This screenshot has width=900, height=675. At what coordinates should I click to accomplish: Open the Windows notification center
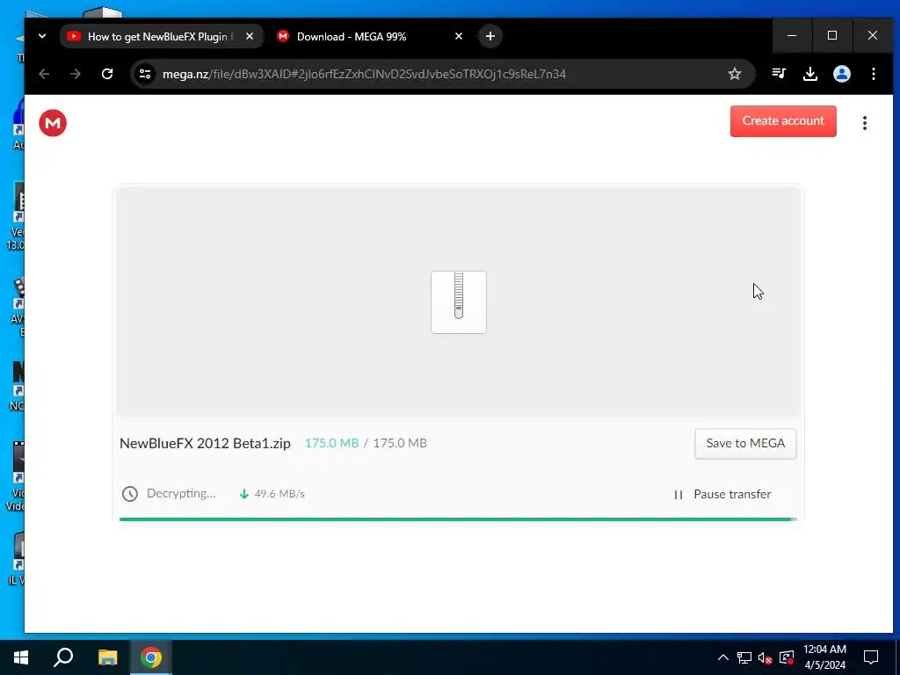coord(871,657)
